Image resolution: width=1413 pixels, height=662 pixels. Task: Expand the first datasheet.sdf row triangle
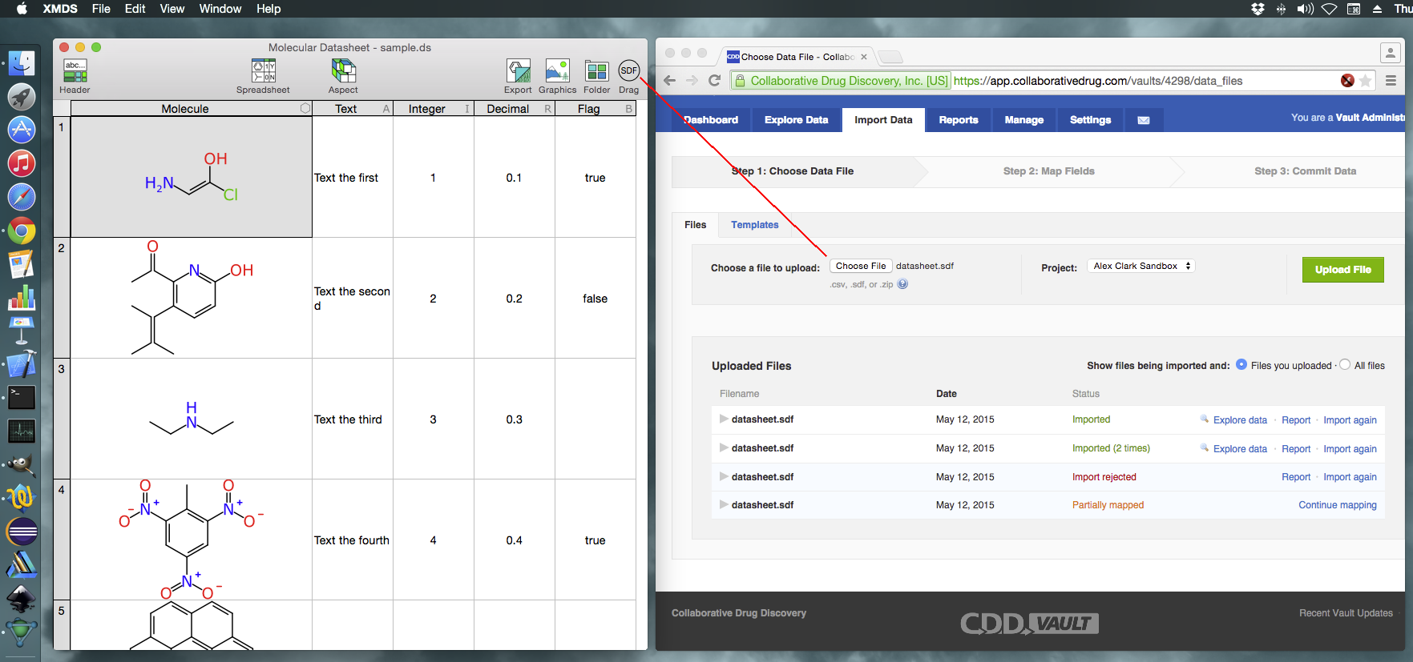[x=724, y=419]
